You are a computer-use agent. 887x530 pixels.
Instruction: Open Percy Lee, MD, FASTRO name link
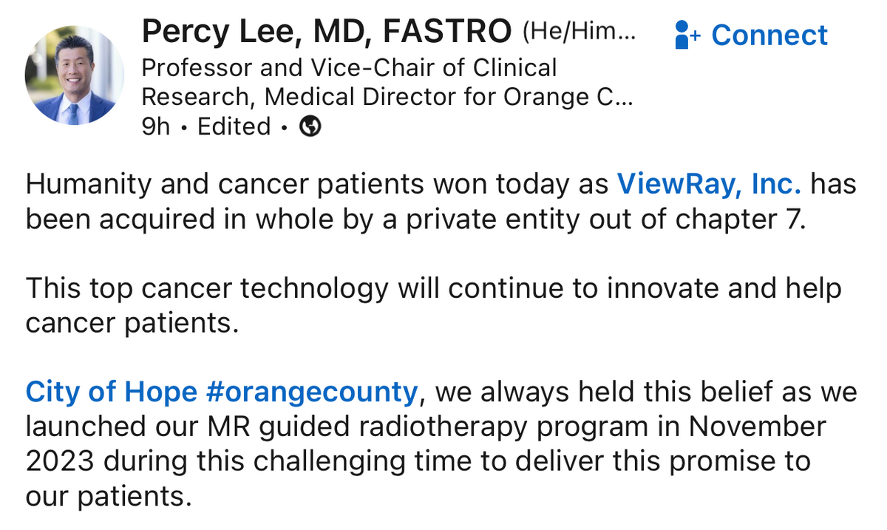pyautogui.click(x=326, y=31)
